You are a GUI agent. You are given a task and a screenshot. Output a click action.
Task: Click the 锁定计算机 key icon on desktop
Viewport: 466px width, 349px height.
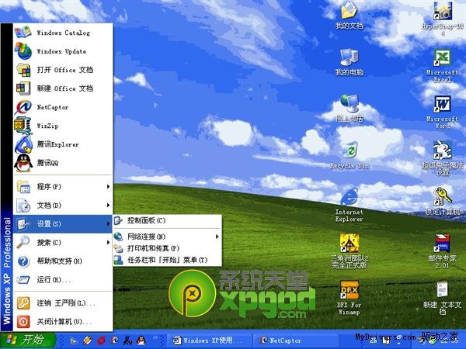coord(442,197)
